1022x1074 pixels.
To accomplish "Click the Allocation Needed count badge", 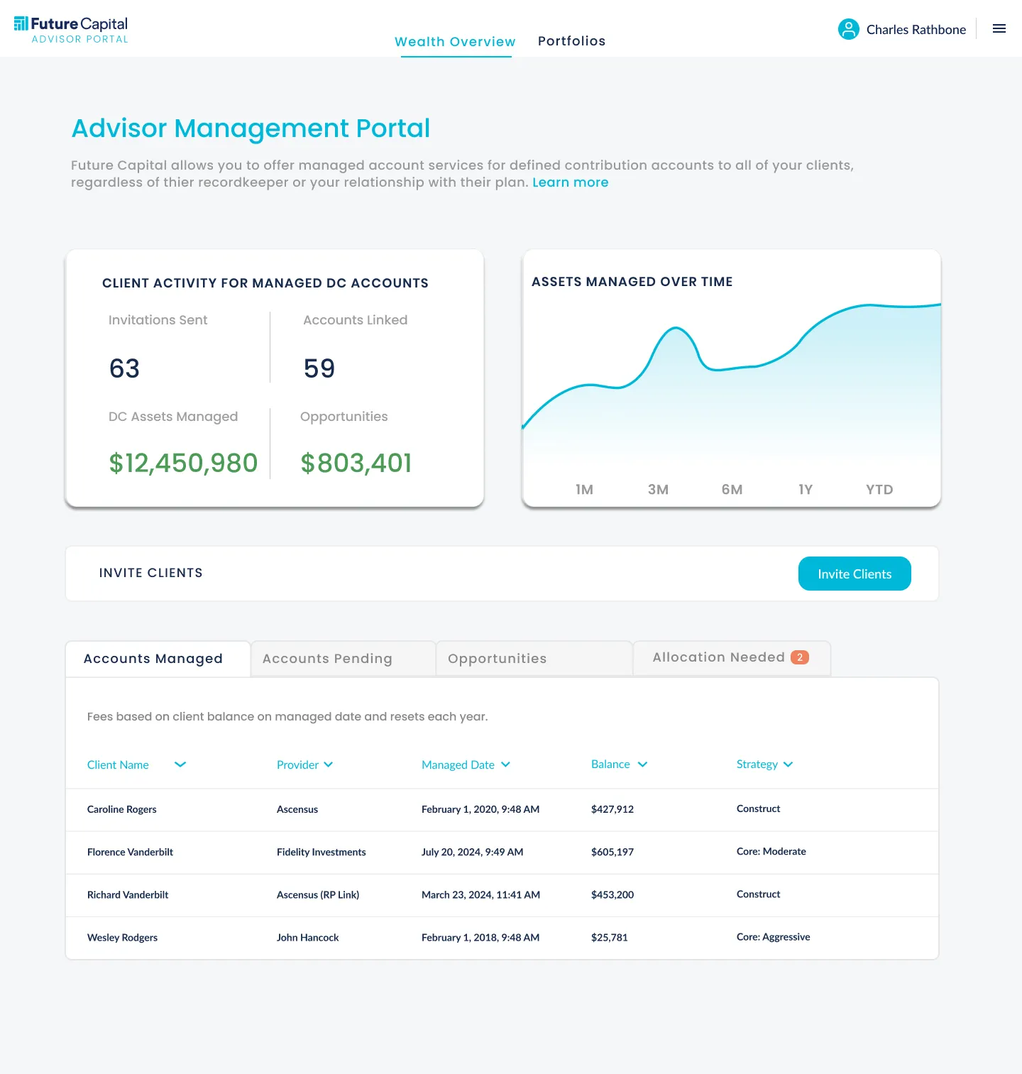I will point(800,657).
